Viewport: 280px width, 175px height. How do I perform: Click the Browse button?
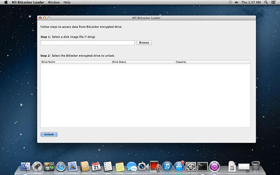[144, 42]
